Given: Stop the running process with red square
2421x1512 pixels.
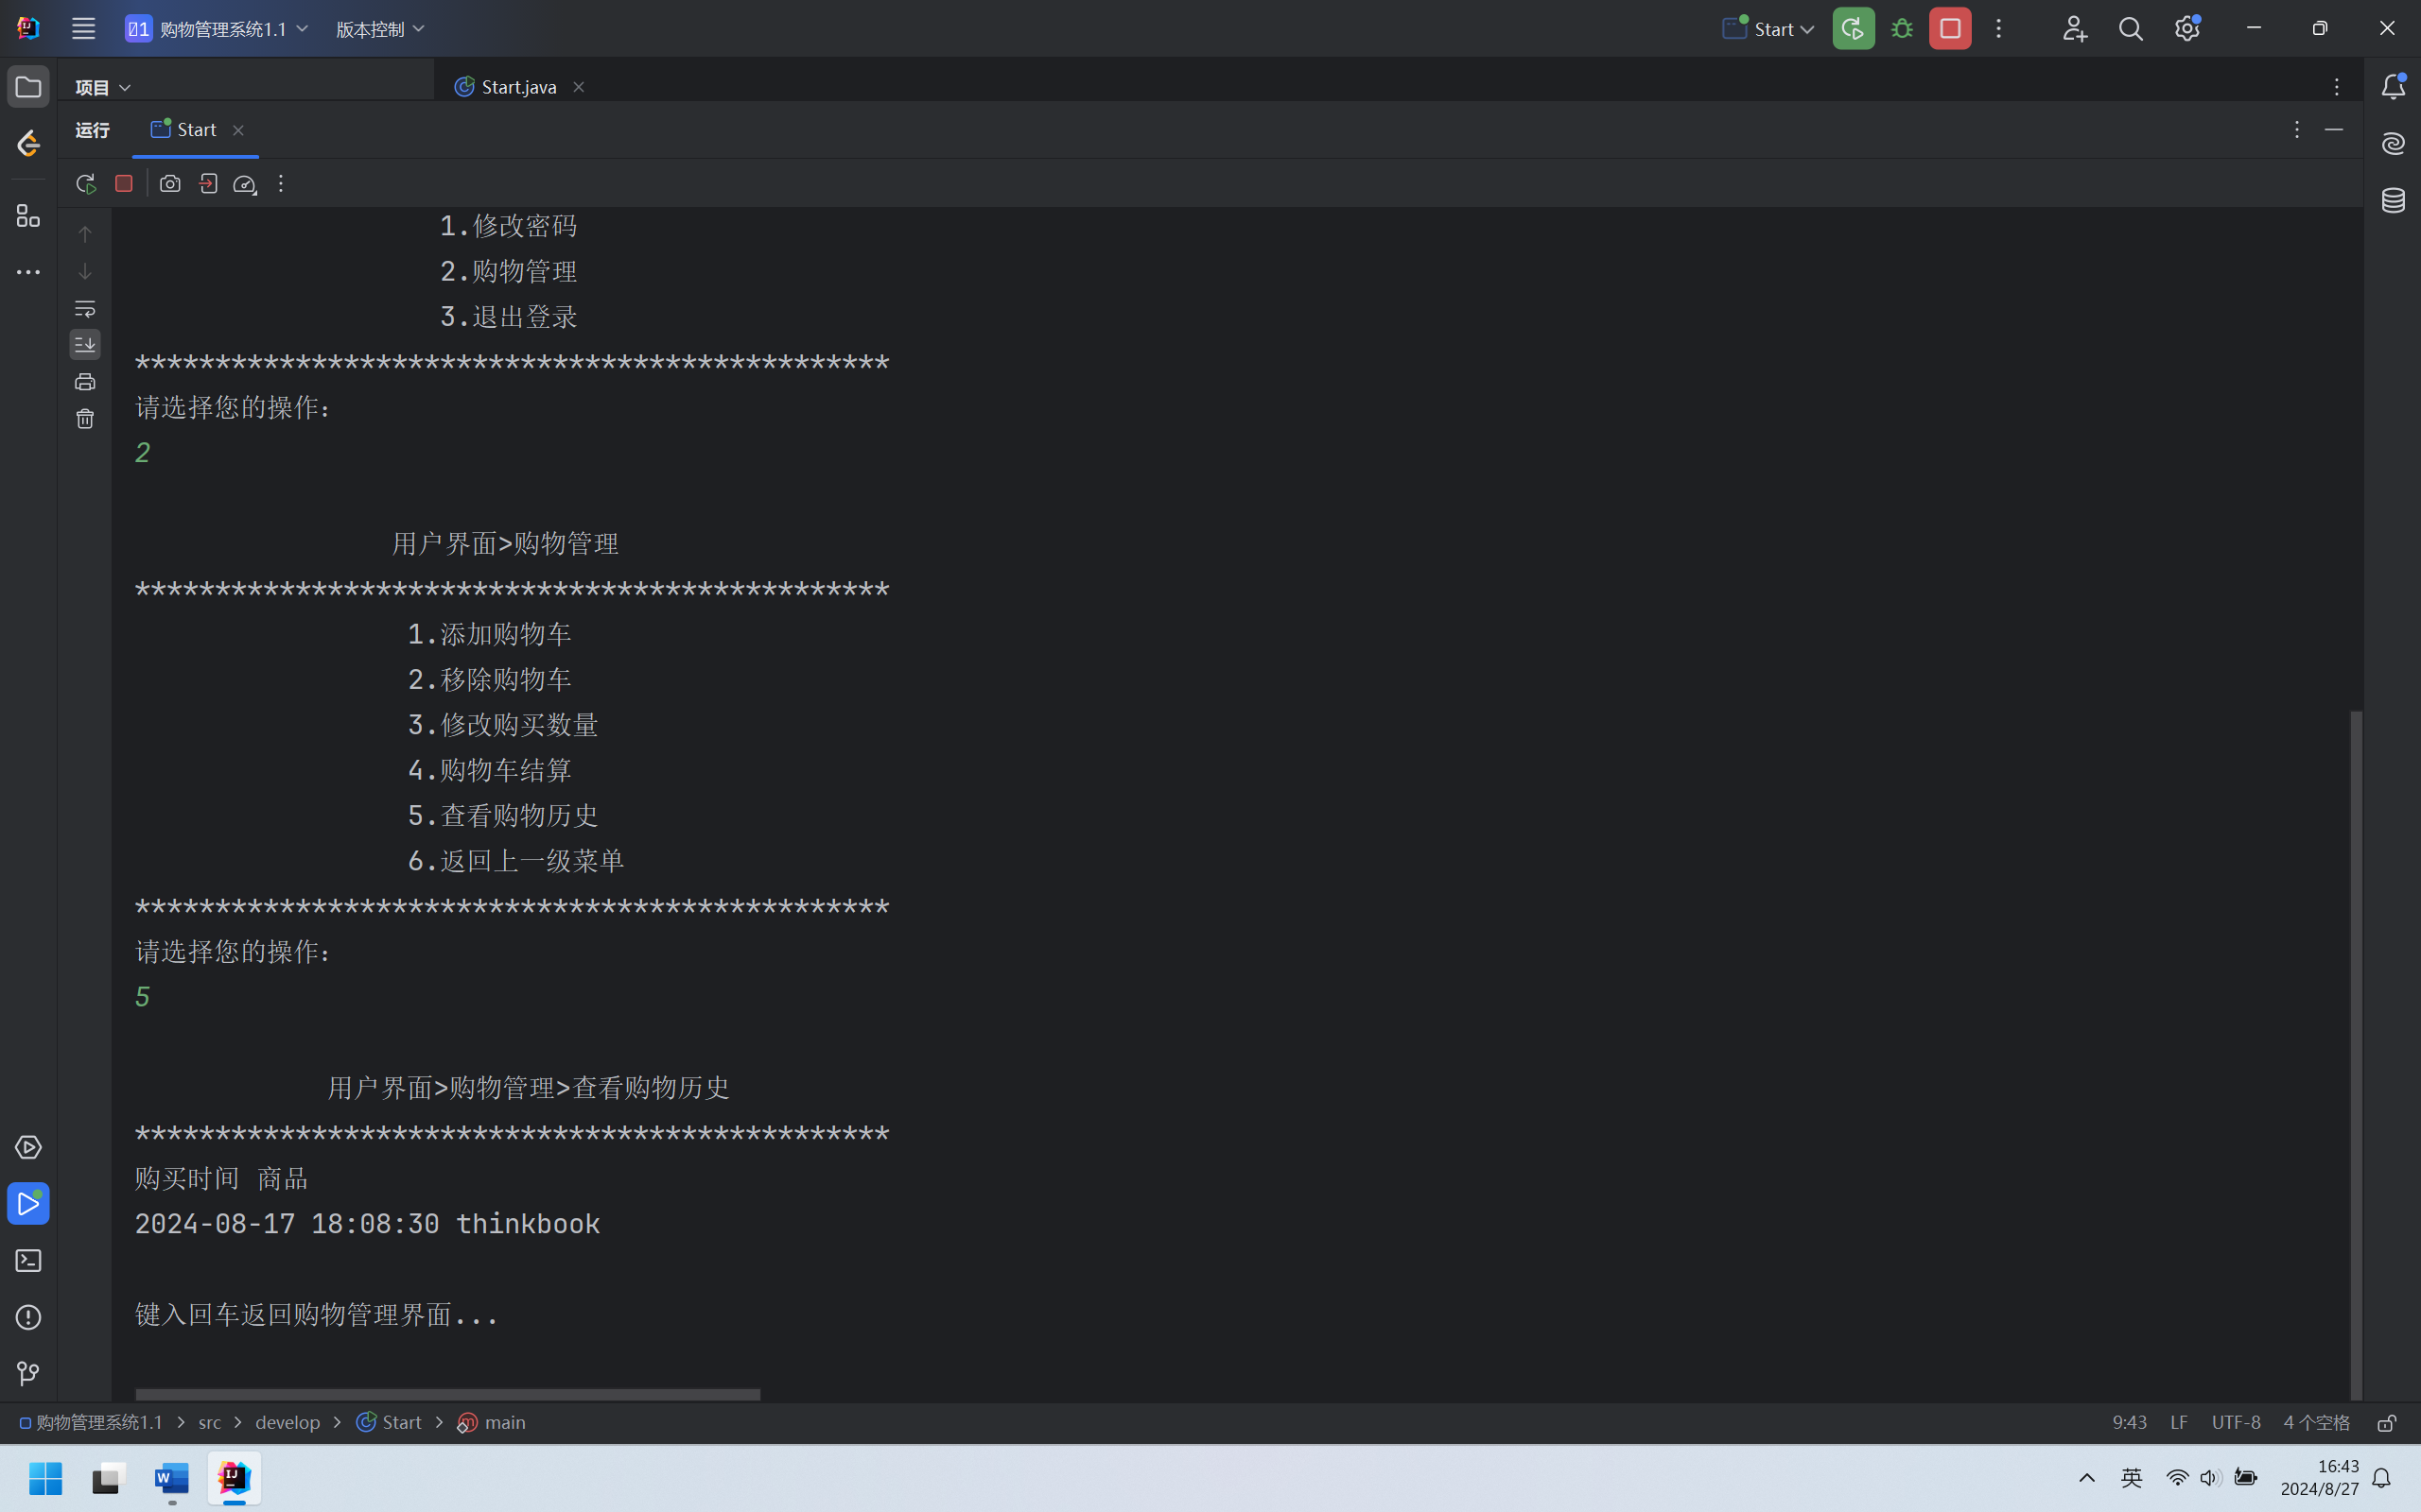Looking at the screenshot, I should point(124,184).
